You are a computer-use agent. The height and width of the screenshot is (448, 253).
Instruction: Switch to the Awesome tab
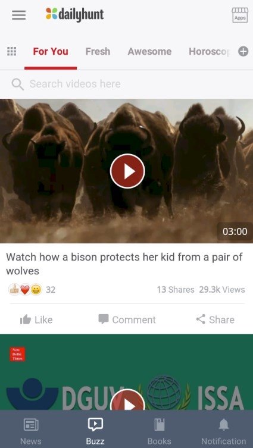[x=149, y=51]
